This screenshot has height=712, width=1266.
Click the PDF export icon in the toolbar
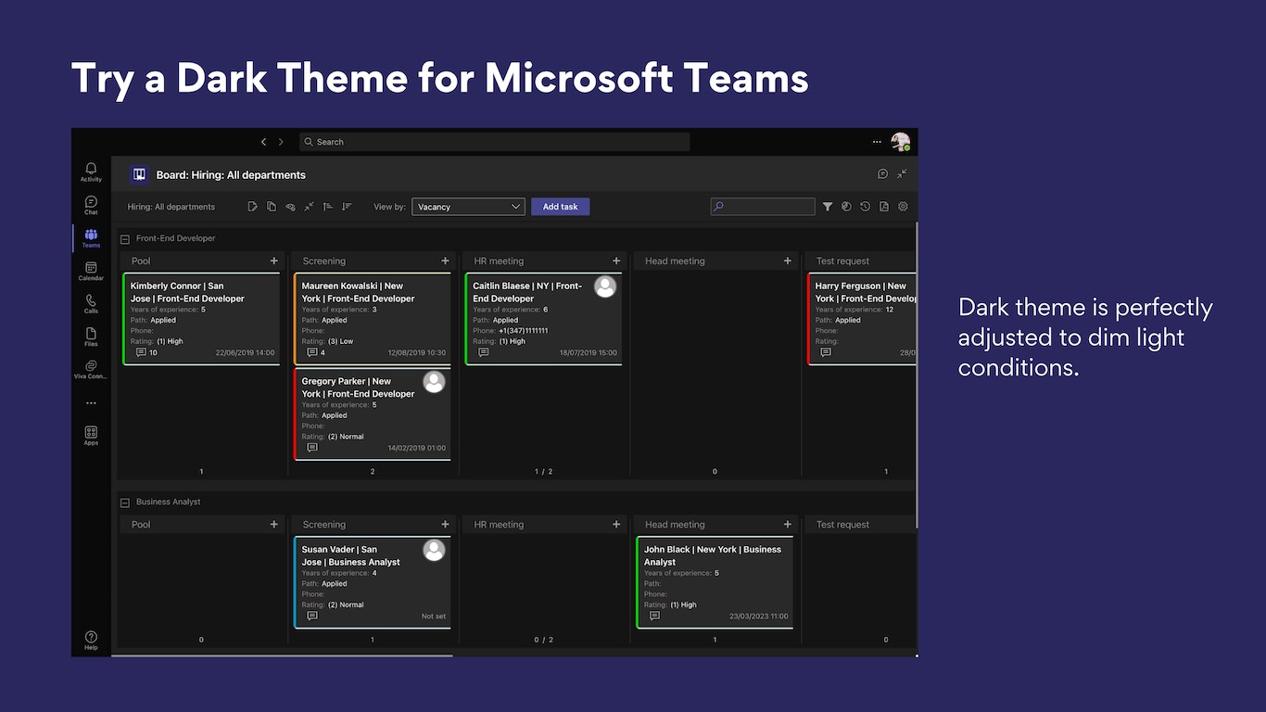pyautogui.click(x=884, y=207)
